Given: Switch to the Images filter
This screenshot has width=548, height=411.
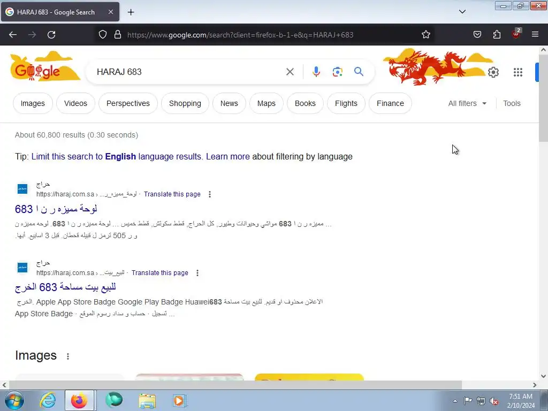Looking at the screenshot, I should tap(33, 103).
